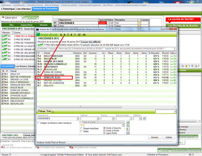Click the green spreadsheet icon in the dialog

coord(128,129)
